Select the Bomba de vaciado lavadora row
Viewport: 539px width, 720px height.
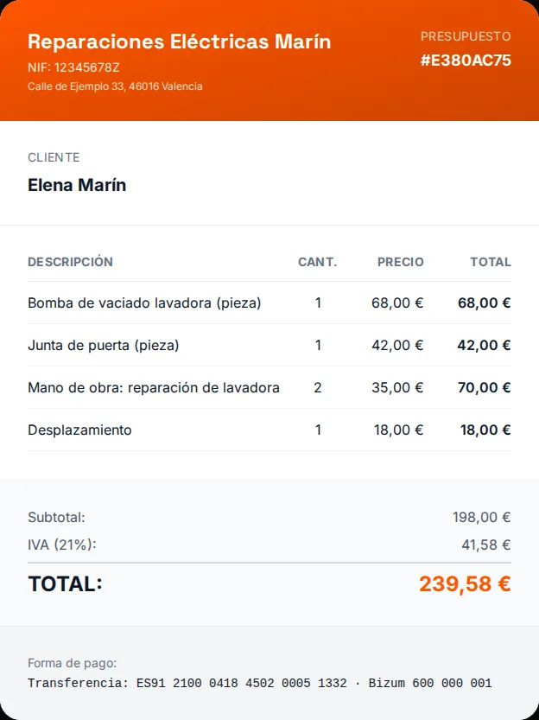pyautogui.click(x=269, y=303)
